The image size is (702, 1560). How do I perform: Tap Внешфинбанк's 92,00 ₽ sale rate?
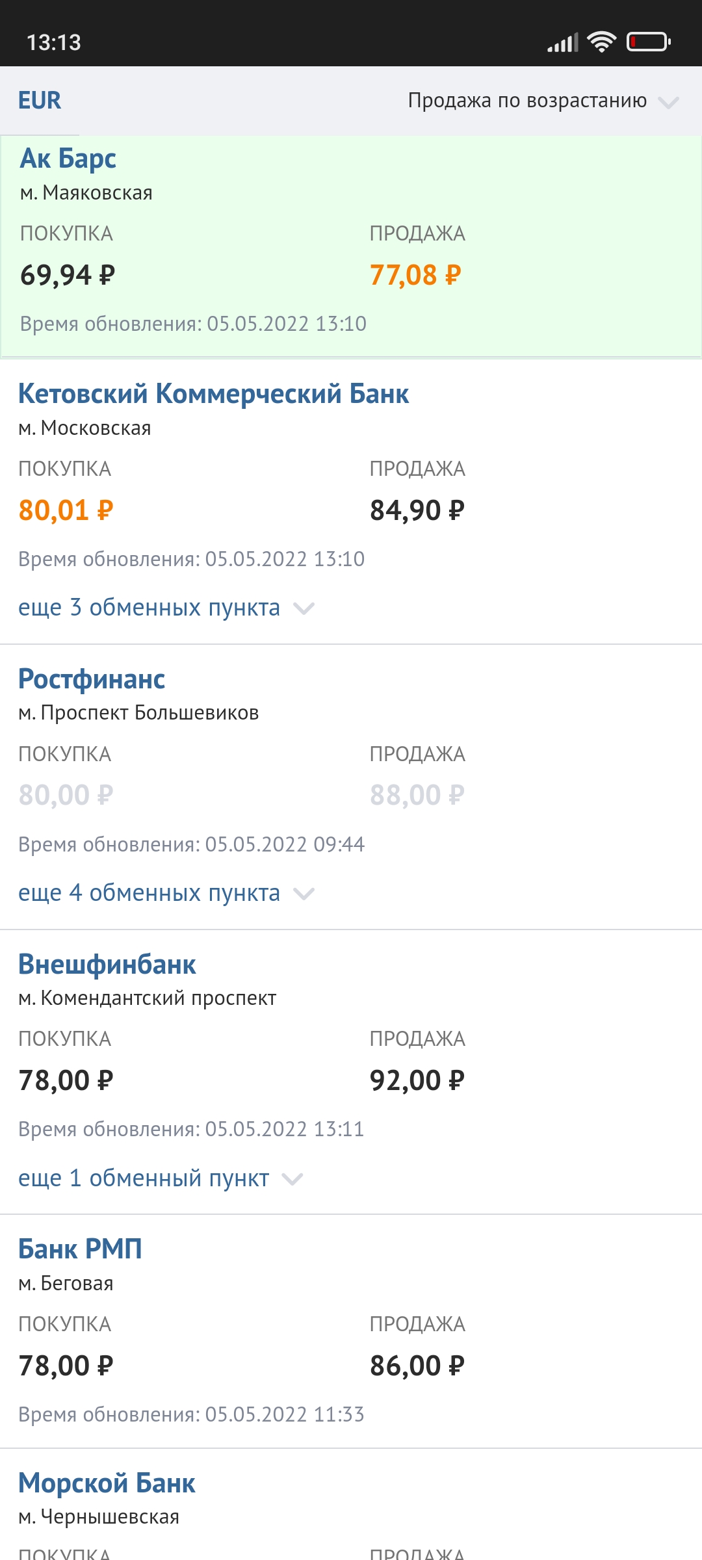[x=417, y=1080]
